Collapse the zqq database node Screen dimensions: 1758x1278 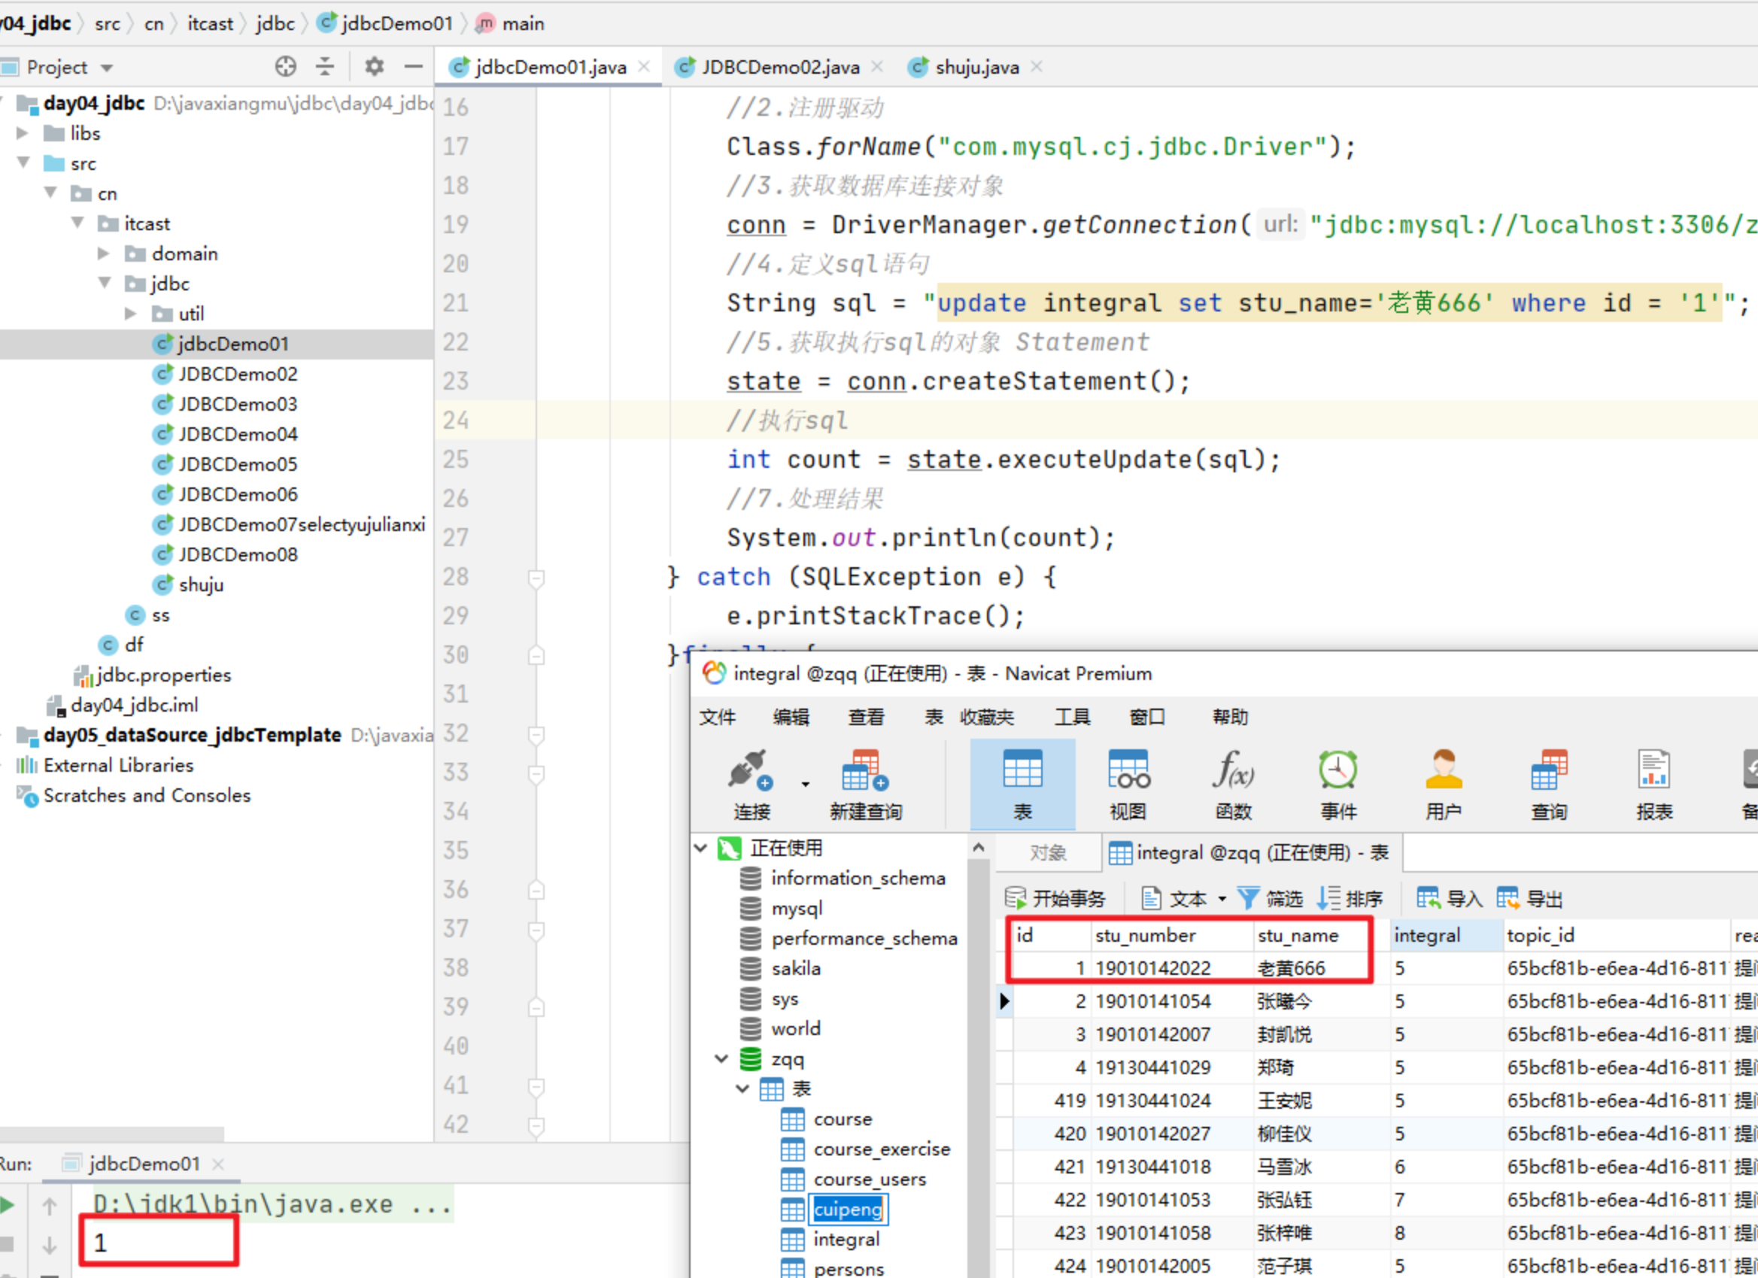[x=721, y=1058]
